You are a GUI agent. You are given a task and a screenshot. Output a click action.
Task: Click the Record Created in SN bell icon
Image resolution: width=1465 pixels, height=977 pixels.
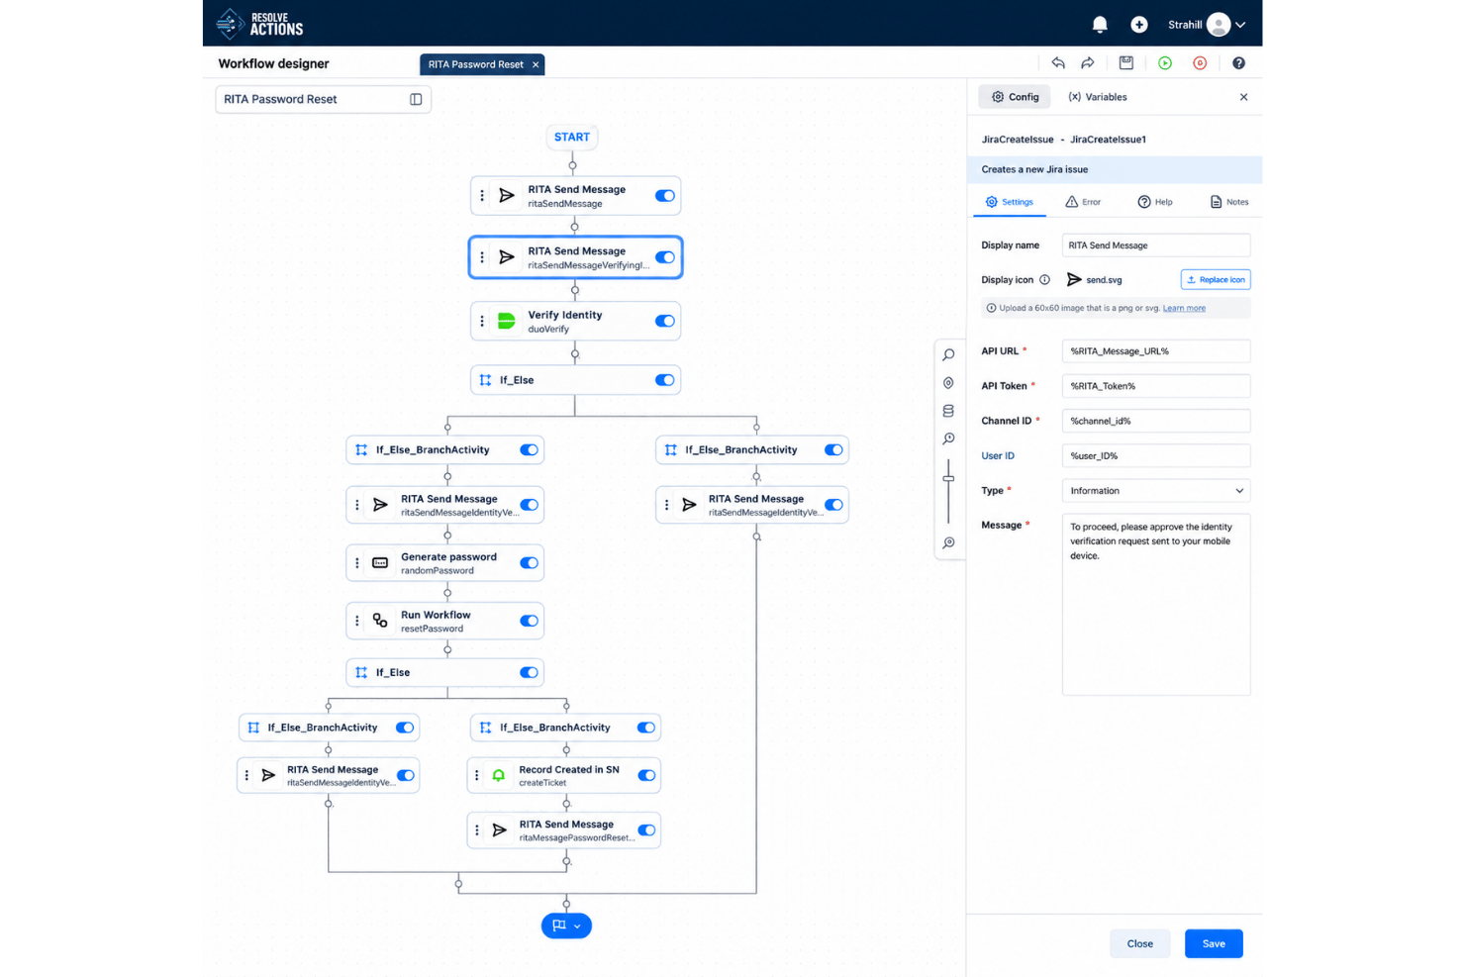click(499, 775)
